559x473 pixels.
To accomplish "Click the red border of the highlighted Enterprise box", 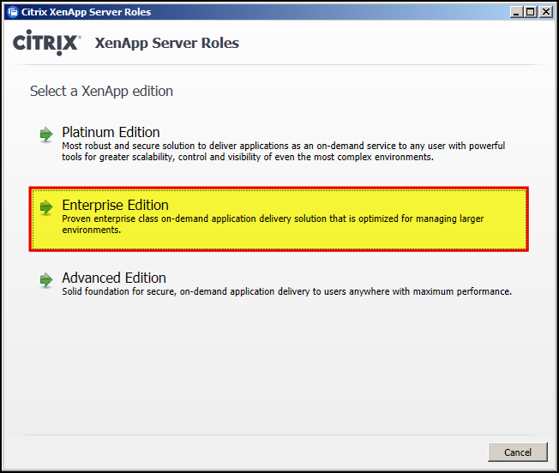I will pos(279,188).
